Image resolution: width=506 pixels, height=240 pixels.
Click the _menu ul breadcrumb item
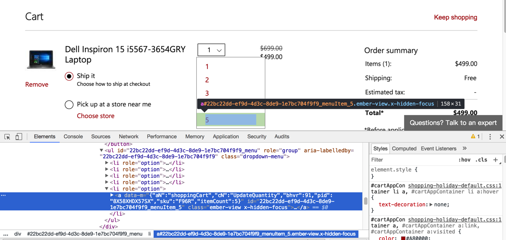(85, 234)
